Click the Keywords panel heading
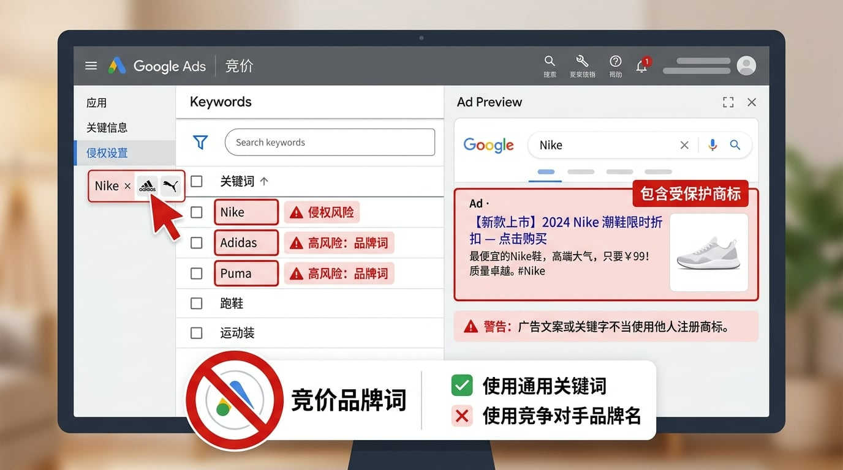 point(221,102)
